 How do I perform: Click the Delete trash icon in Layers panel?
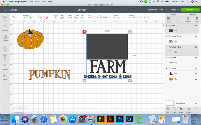[x=197, y=18]
